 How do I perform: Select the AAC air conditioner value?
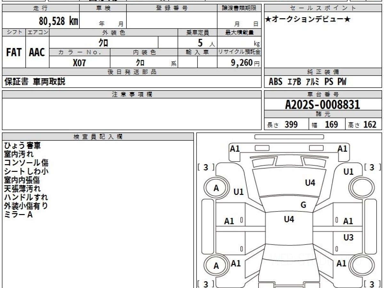tap(37, 52)
